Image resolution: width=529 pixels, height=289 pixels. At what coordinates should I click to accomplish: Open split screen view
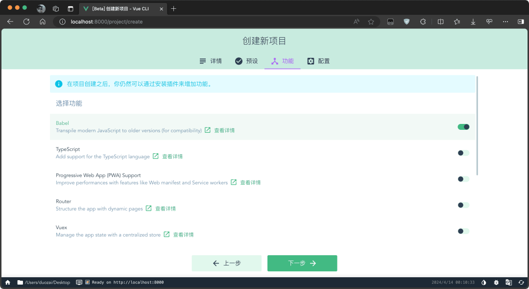[x=441, y=22]
